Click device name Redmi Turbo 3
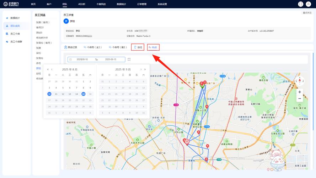 [143, 36]
